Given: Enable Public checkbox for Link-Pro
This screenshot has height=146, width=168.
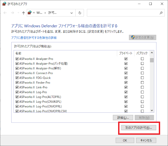Looking at the screenshot, I should click(142, 87).
